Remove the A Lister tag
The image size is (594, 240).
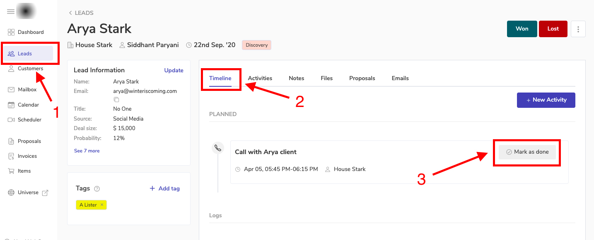pos(102,205)
